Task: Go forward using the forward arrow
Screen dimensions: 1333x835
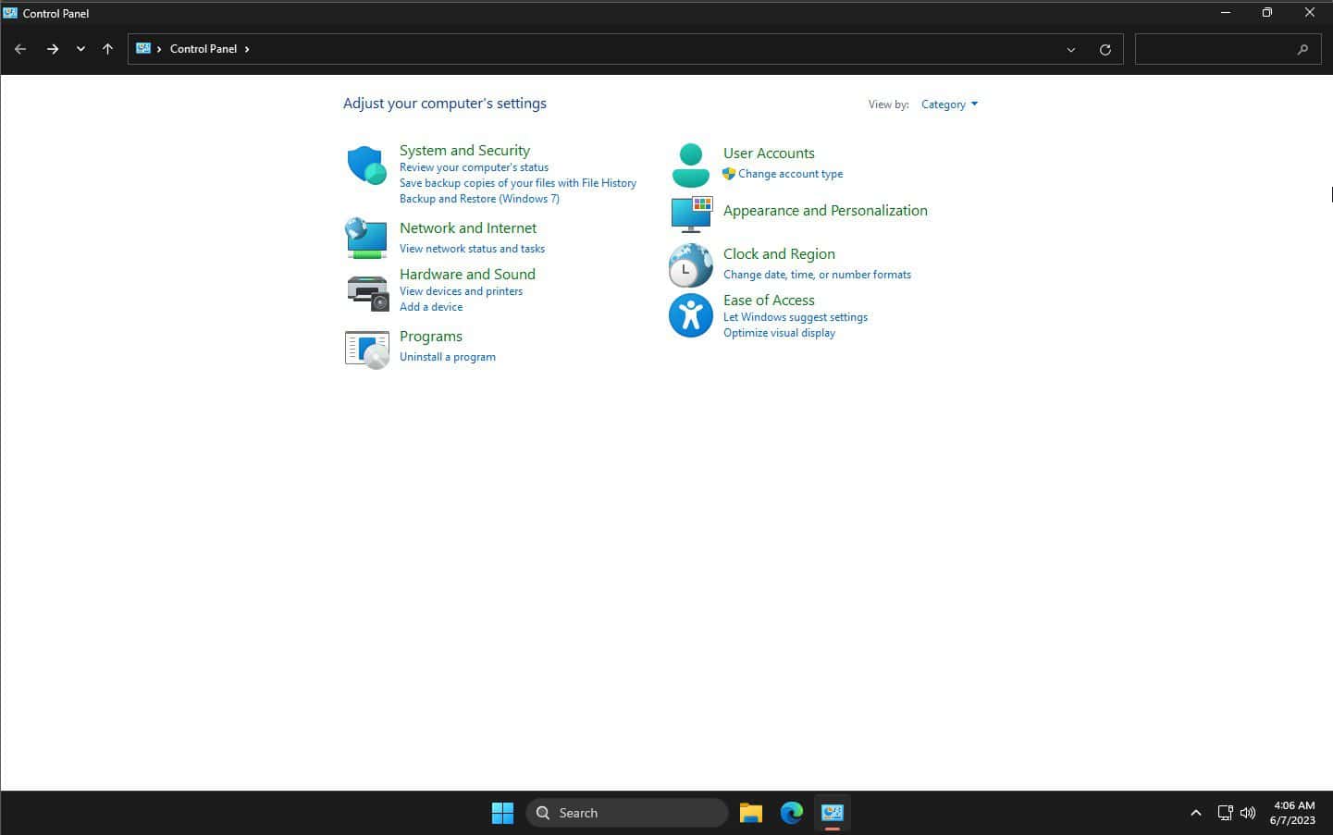Action: [x=53, y=49]
